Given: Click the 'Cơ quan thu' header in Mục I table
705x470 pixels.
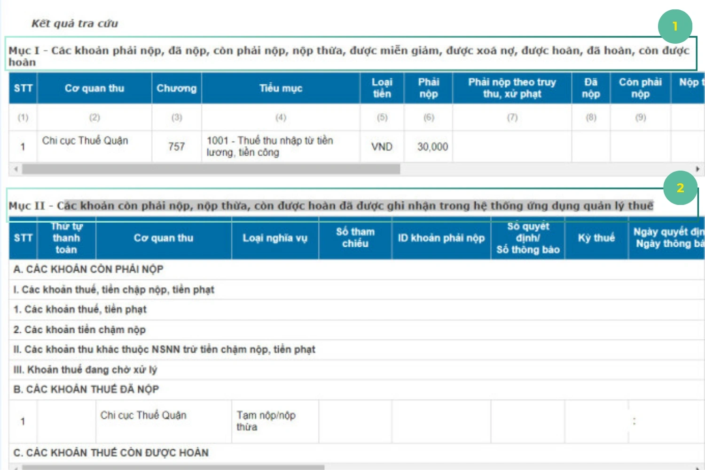Looking at the screenshot, I should coord(94,88).
